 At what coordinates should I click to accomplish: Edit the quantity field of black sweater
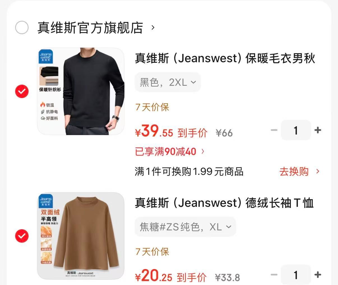point(296,130)
